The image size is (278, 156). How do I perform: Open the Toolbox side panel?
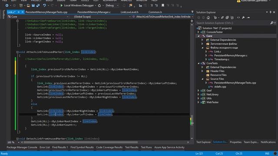(3, 14)
